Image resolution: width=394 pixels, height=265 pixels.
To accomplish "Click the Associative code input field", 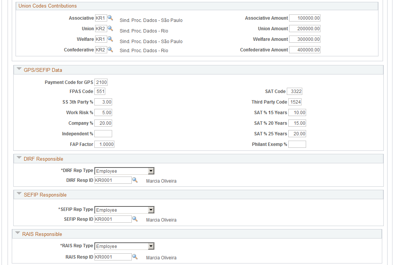I will tap(101, 18).
